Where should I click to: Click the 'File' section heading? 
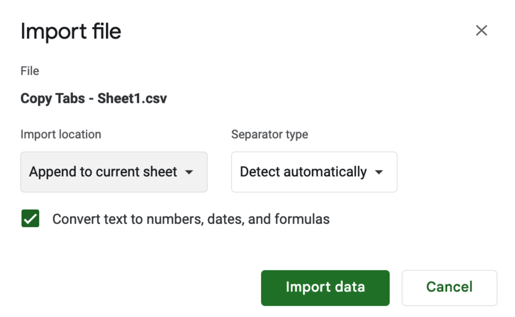[30, 71]
